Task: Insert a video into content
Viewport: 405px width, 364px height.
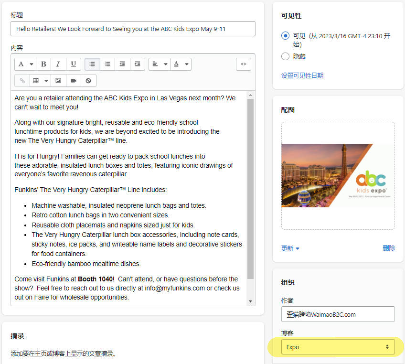Action: click(74, 81)
